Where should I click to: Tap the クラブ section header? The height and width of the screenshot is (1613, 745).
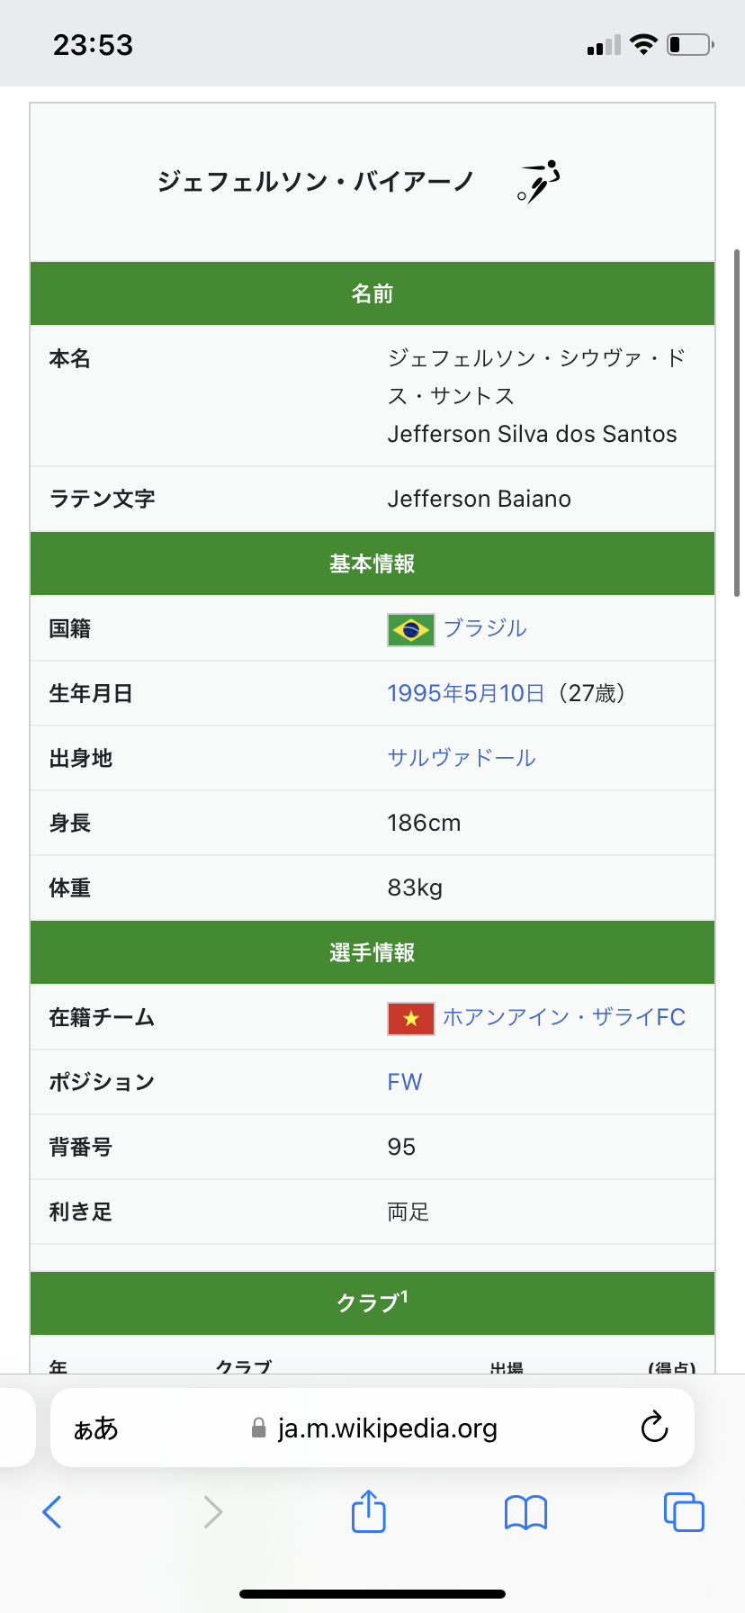[372, 1303]
